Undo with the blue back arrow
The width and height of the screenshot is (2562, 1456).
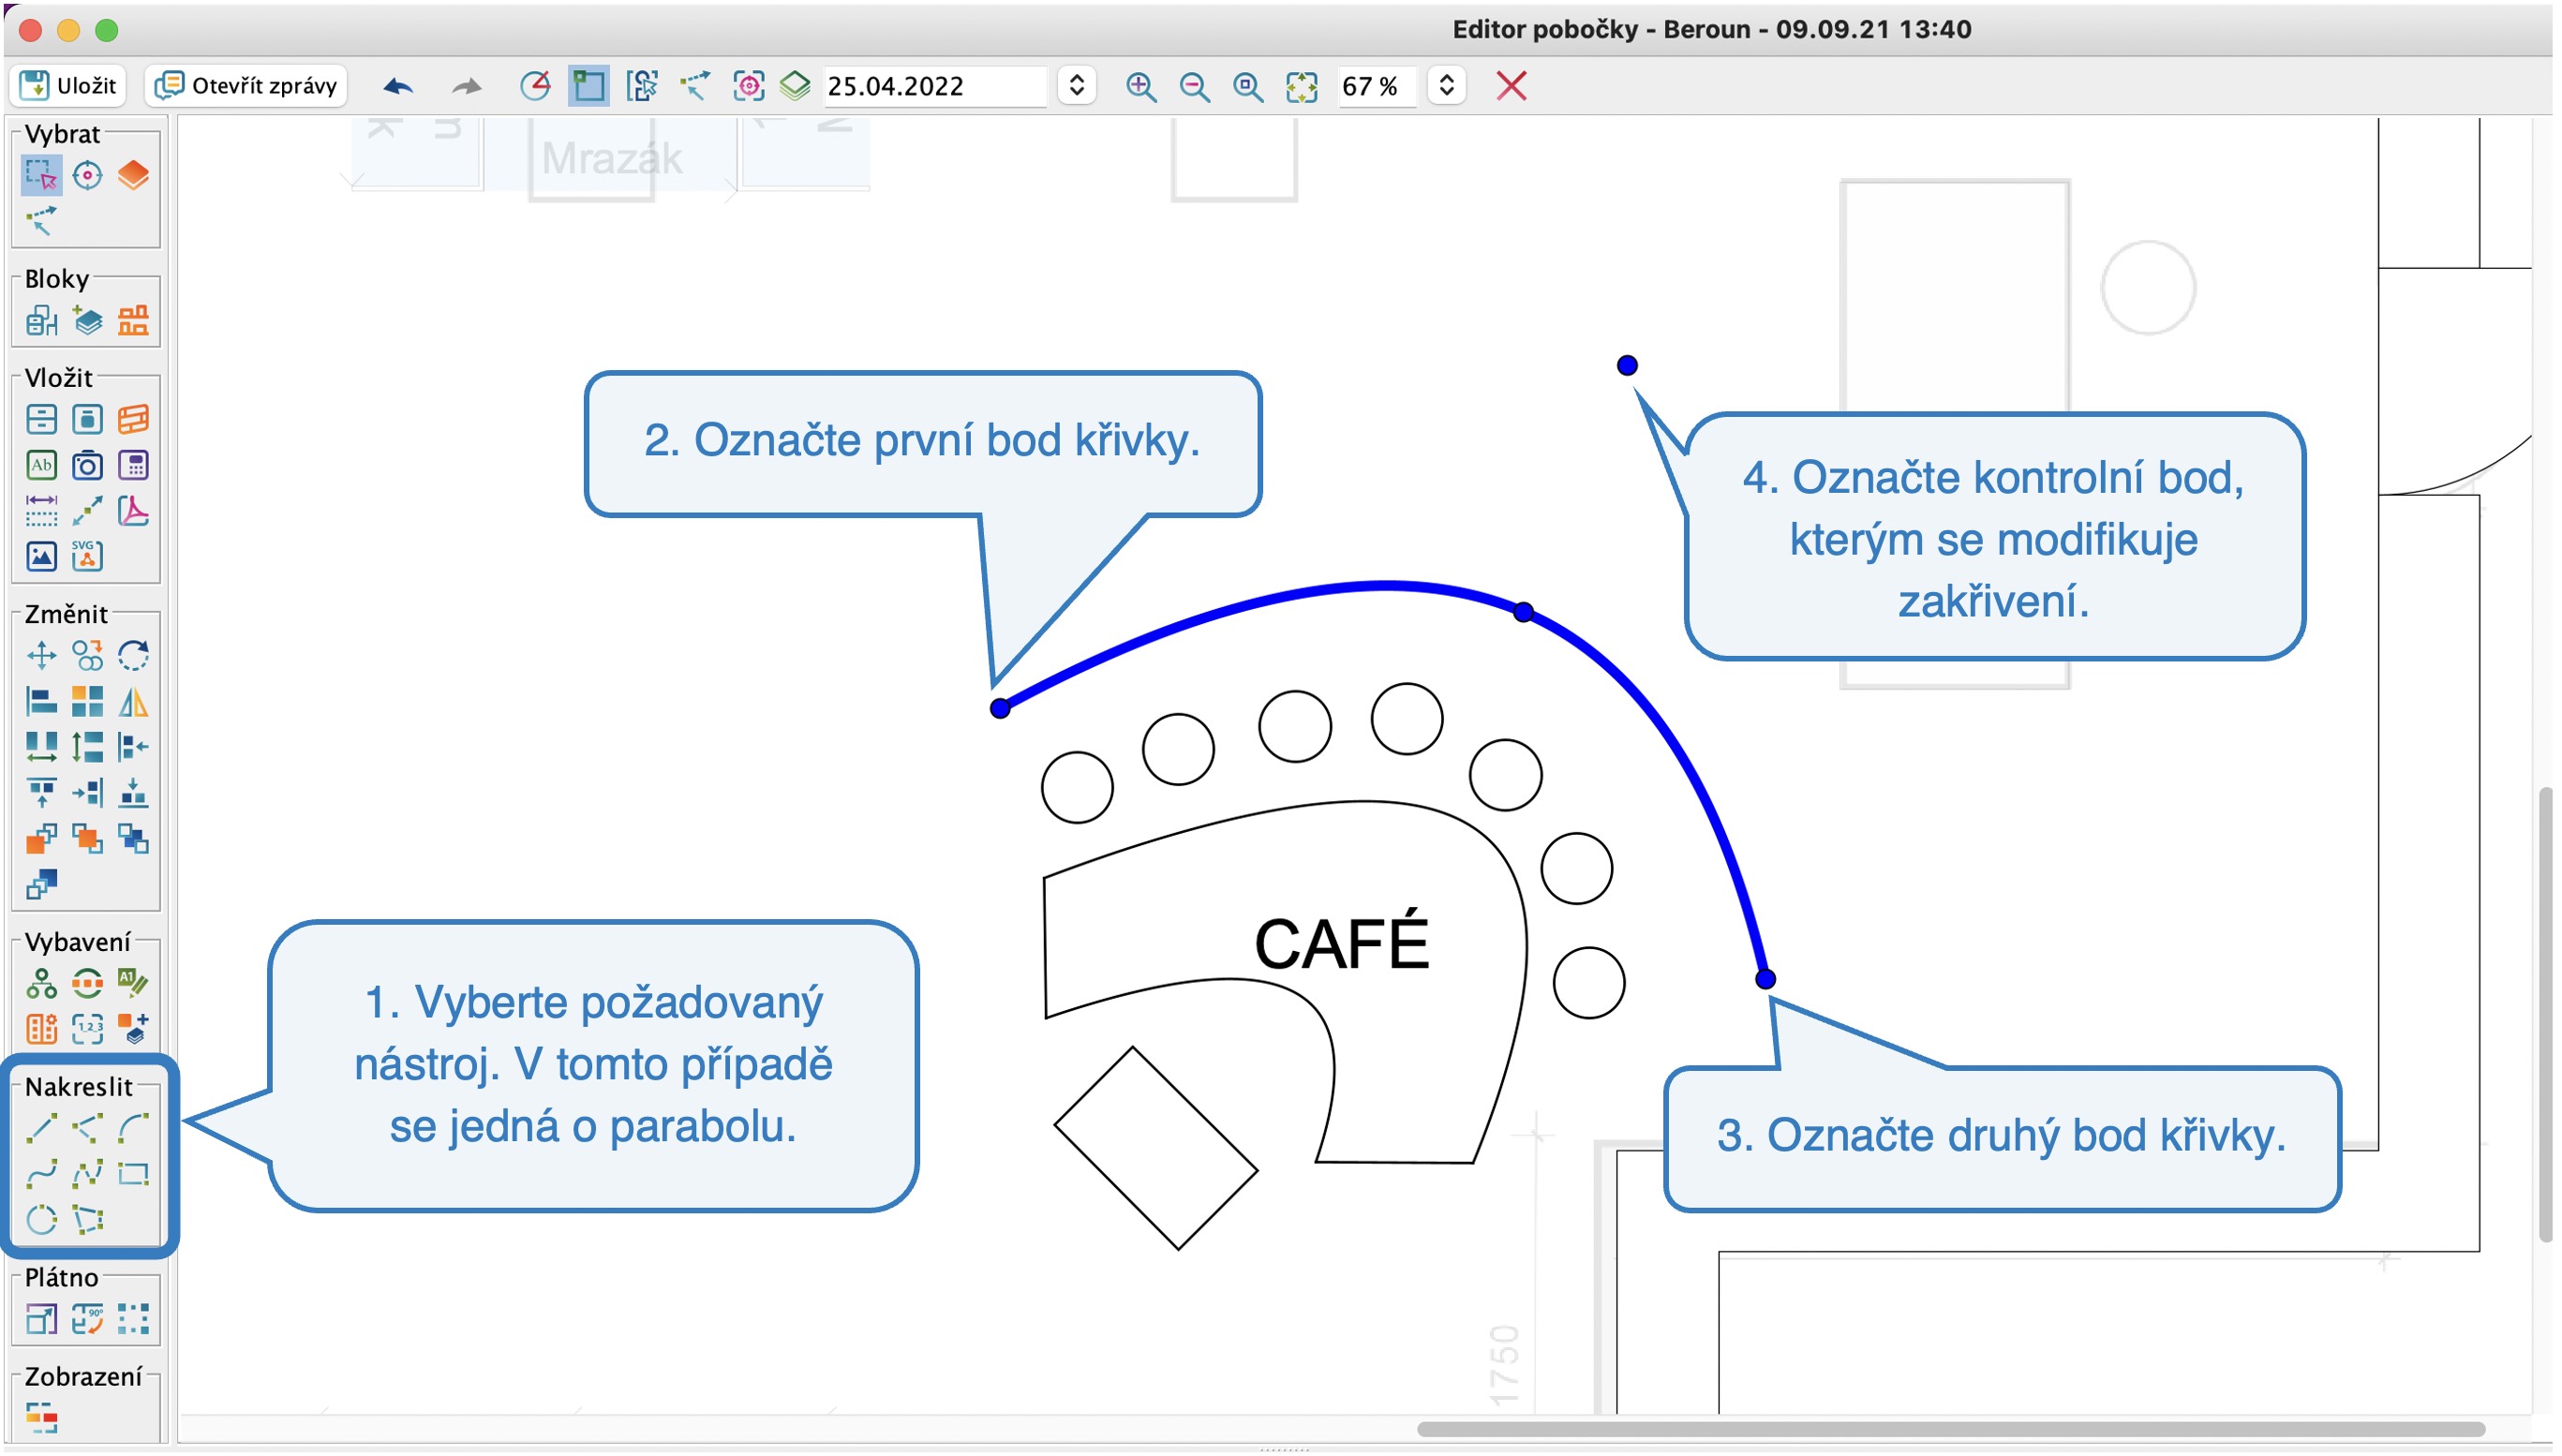tap(398, 87)
